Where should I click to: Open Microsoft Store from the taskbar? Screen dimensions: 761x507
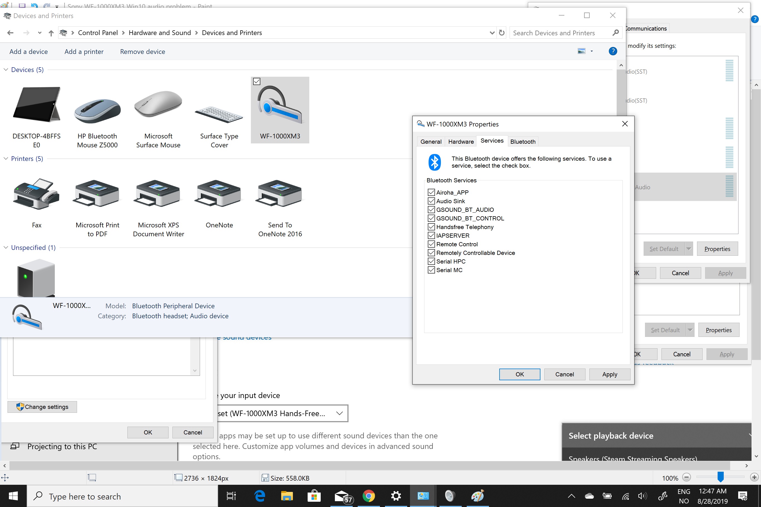pyautogui.click(x=314, y=496)
